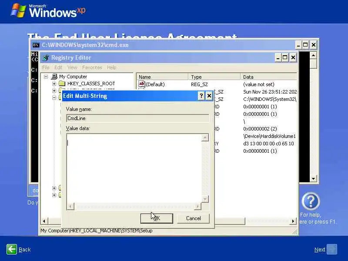Open the Help menu in Registry Editor
This screenshot has height=261, width=348.
(111, 67)
